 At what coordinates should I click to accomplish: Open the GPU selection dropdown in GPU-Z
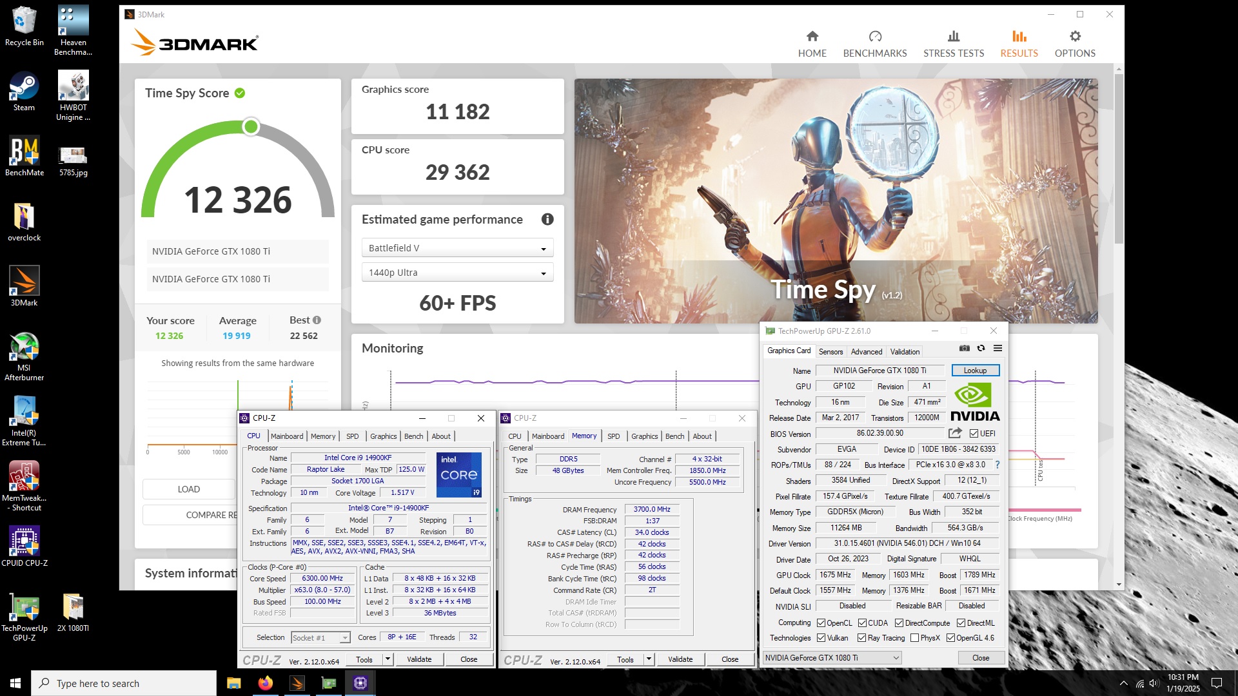click(832, 658)
